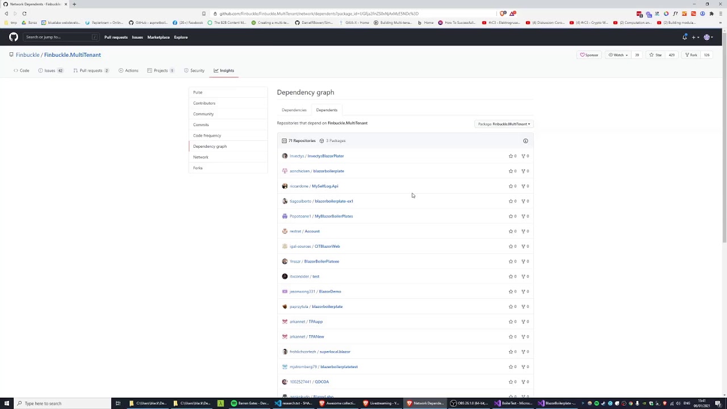727x409 pixels.
Task: Open OBS 26.1.0 from the taskbar
Action: click(x=470, y=403)
